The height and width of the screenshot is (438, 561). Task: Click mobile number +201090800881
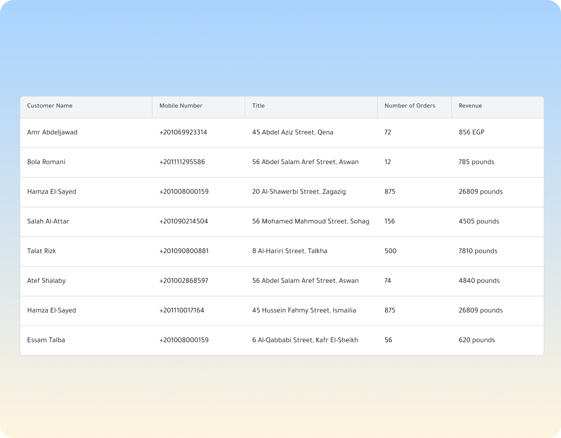[x=184, y=251]
